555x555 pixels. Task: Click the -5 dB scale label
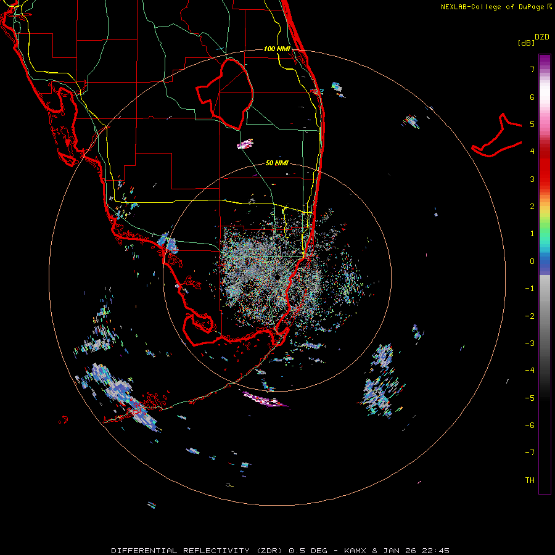coord(530,398)
